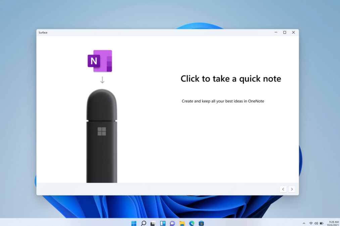
Task: Open Microsoft Teams Chat
Action: [172, 223]
